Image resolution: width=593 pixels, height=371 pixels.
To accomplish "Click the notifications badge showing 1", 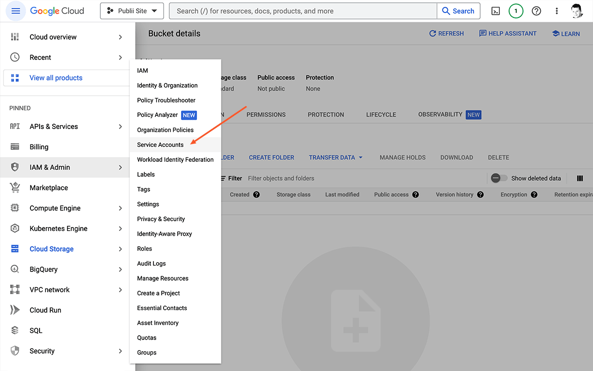I will 516,11.
